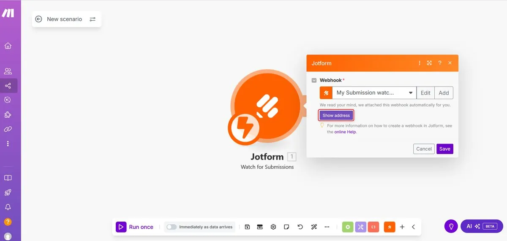The width and height of the screenshot is (507, 241).
Task: Click the Auto-align magic wand icon
Action: click(x=313, y=227)
